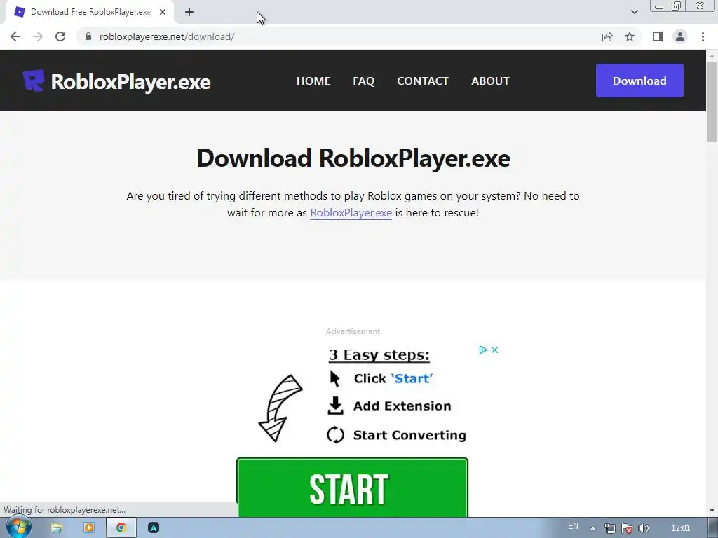Open the tab search chevron

tap(634, 12)
